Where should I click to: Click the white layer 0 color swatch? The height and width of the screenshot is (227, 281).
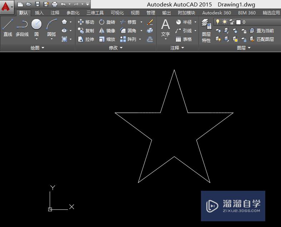pyautogui.click(x=238, y=22)
